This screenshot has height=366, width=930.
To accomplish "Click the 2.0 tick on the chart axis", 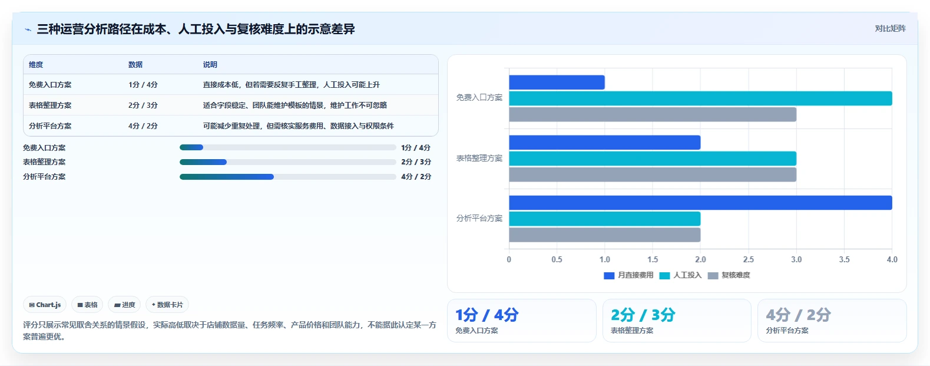I will click(700, 259).
